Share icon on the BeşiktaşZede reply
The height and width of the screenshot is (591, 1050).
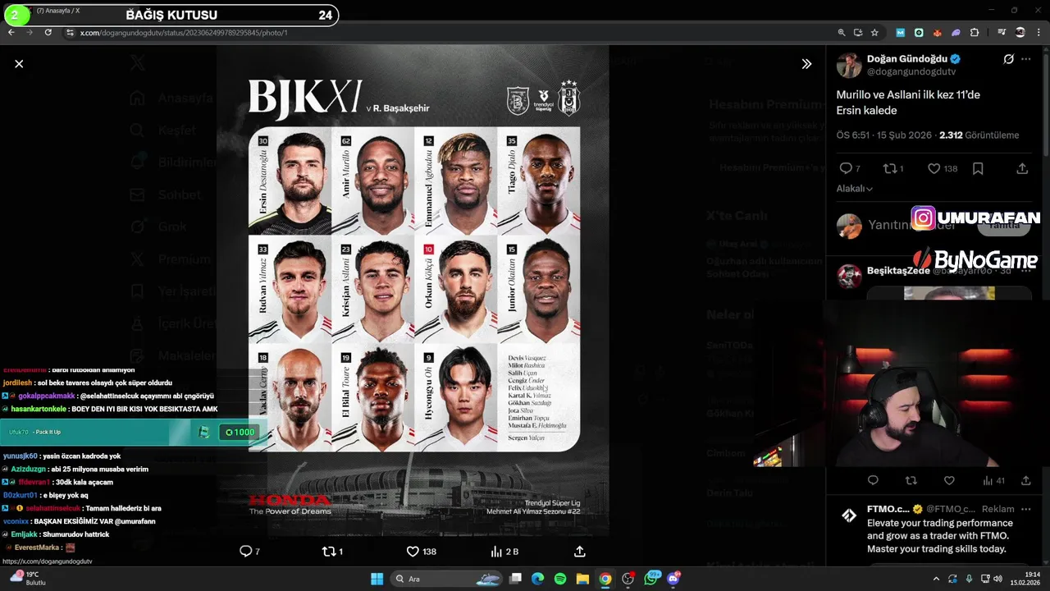click(1025, 481)
